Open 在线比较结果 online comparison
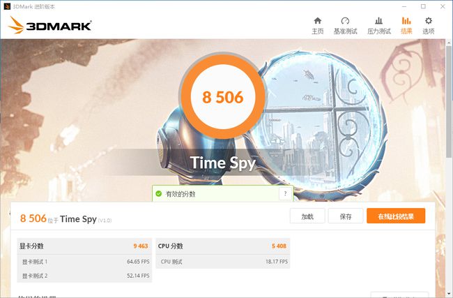This screenshot has width=453, height=298. [x=396, y=216]
